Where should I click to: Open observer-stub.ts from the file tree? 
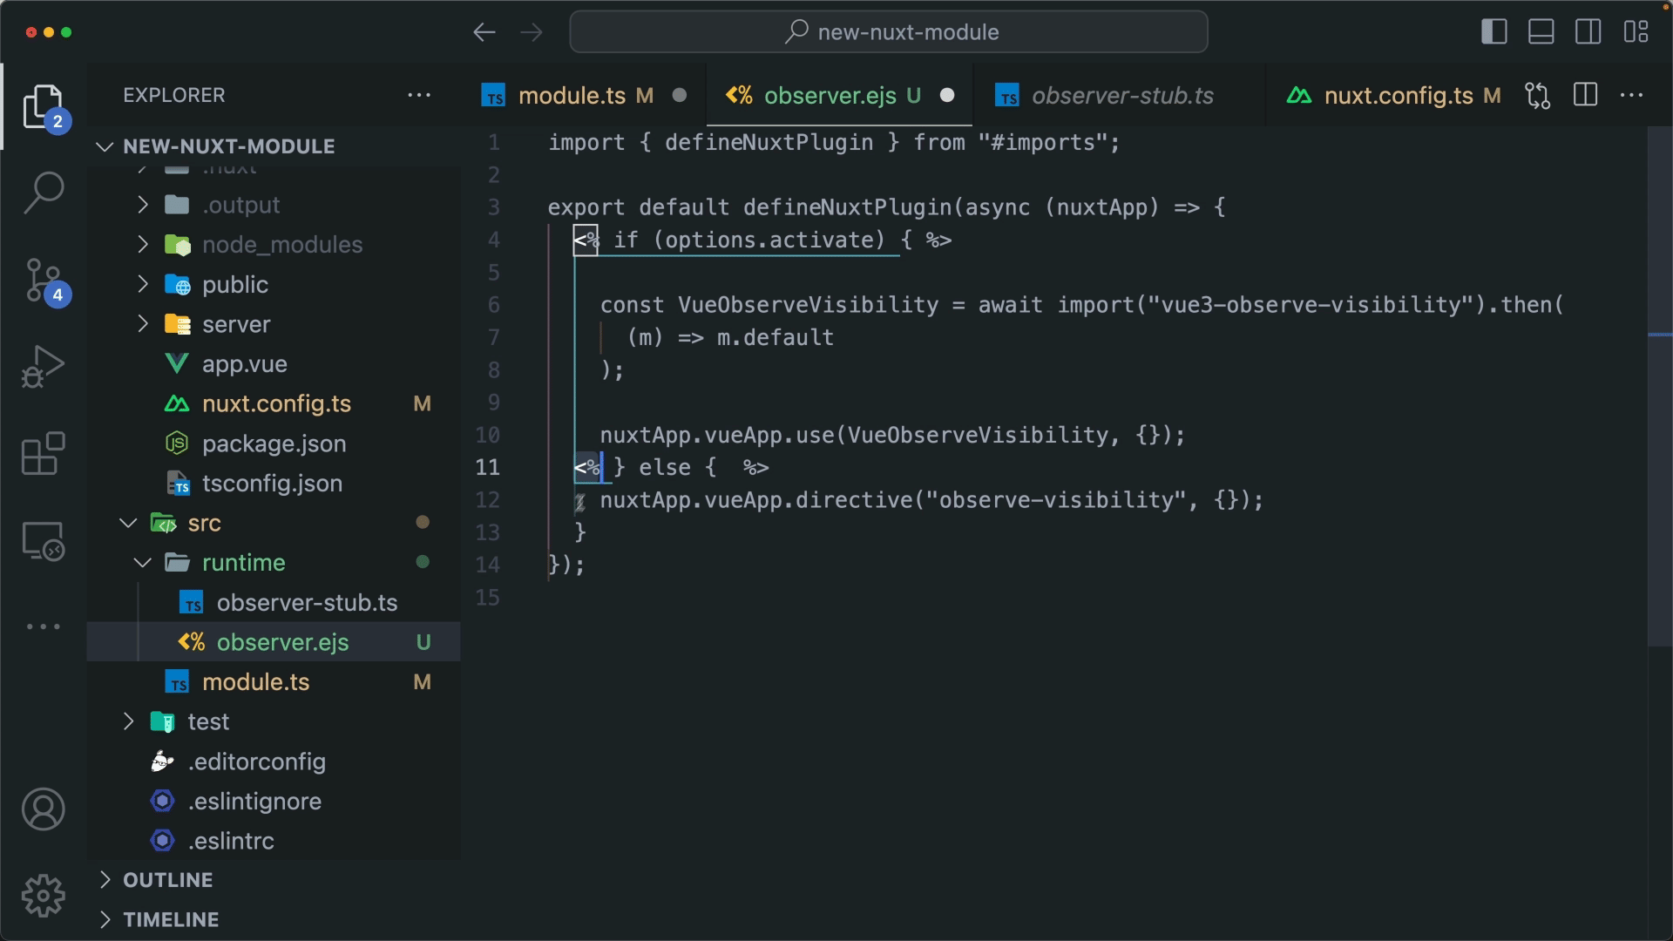(274, 603)
